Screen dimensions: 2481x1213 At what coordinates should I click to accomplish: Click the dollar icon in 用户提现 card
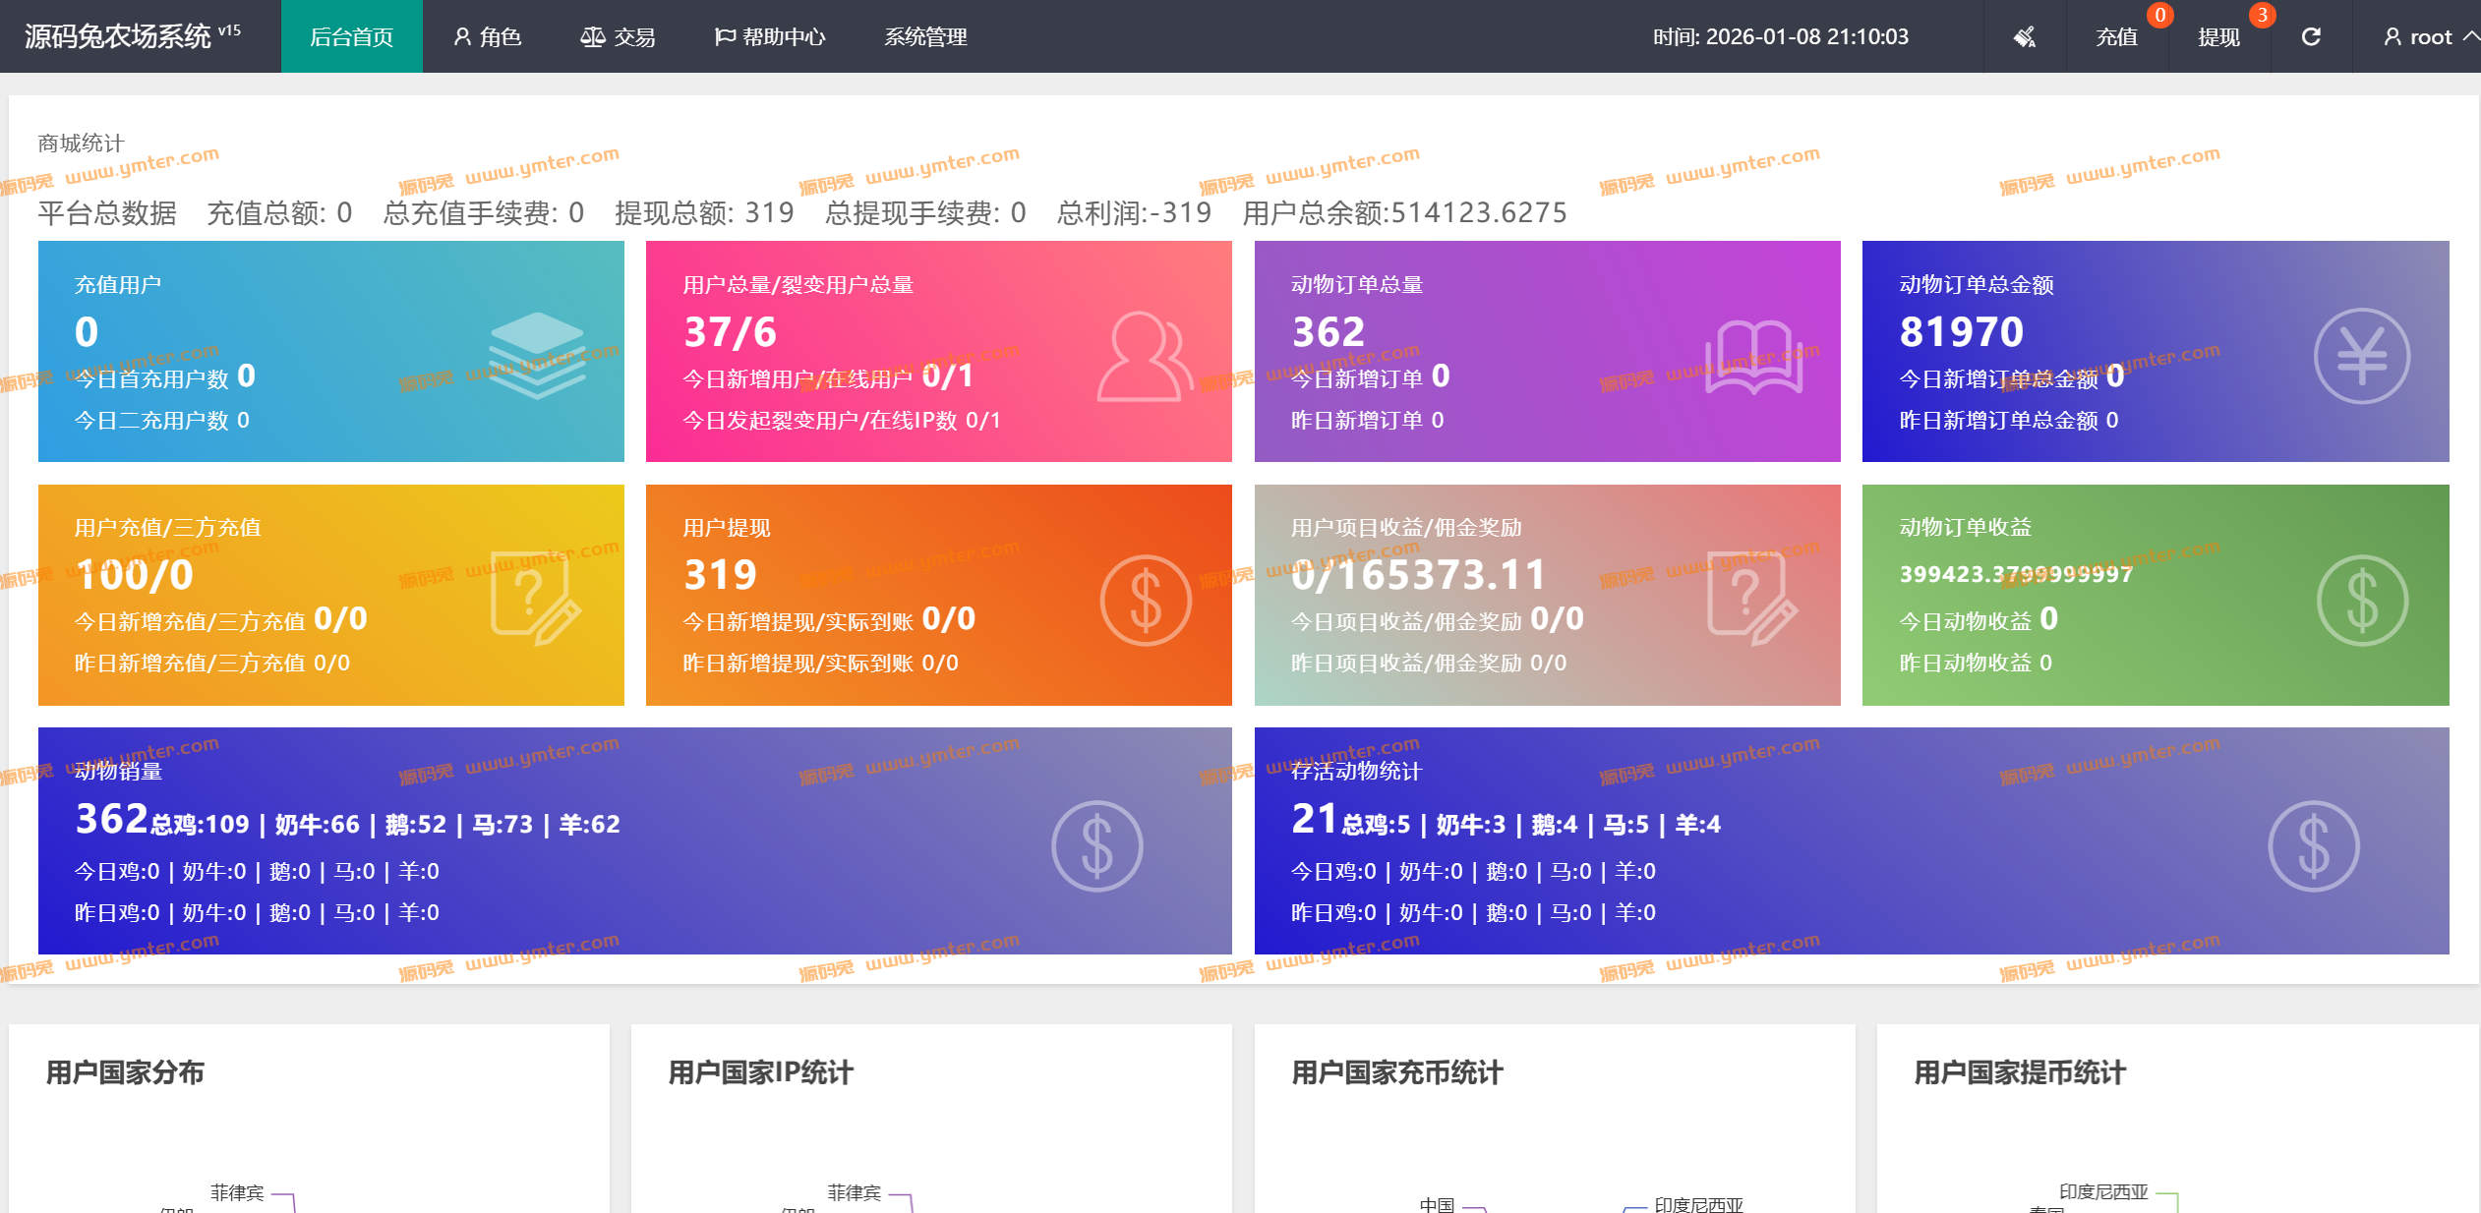tap(1145, 600)
